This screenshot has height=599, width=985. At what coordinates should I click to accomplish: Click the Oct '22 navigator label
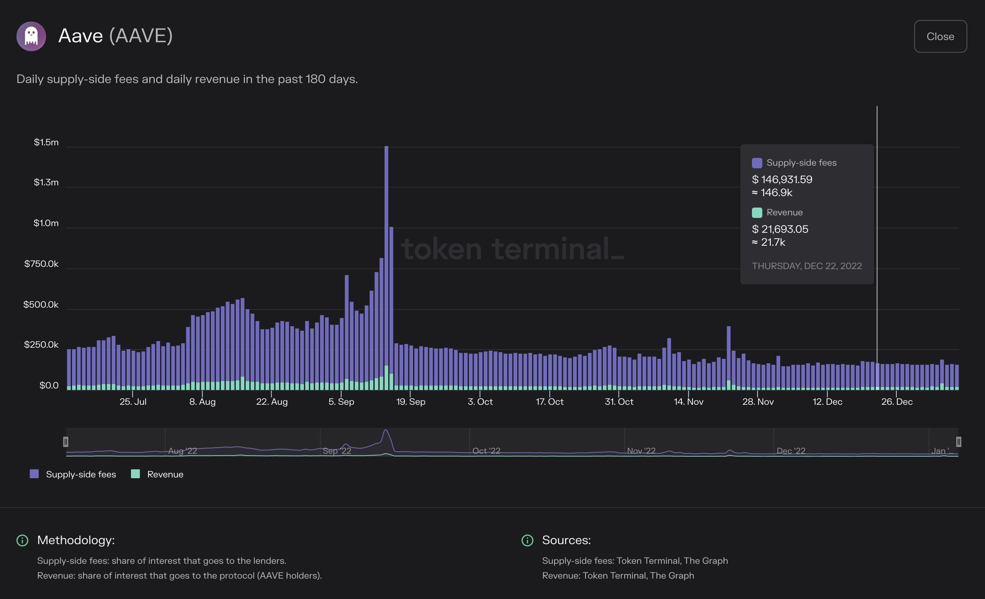(x=486, y=451)
